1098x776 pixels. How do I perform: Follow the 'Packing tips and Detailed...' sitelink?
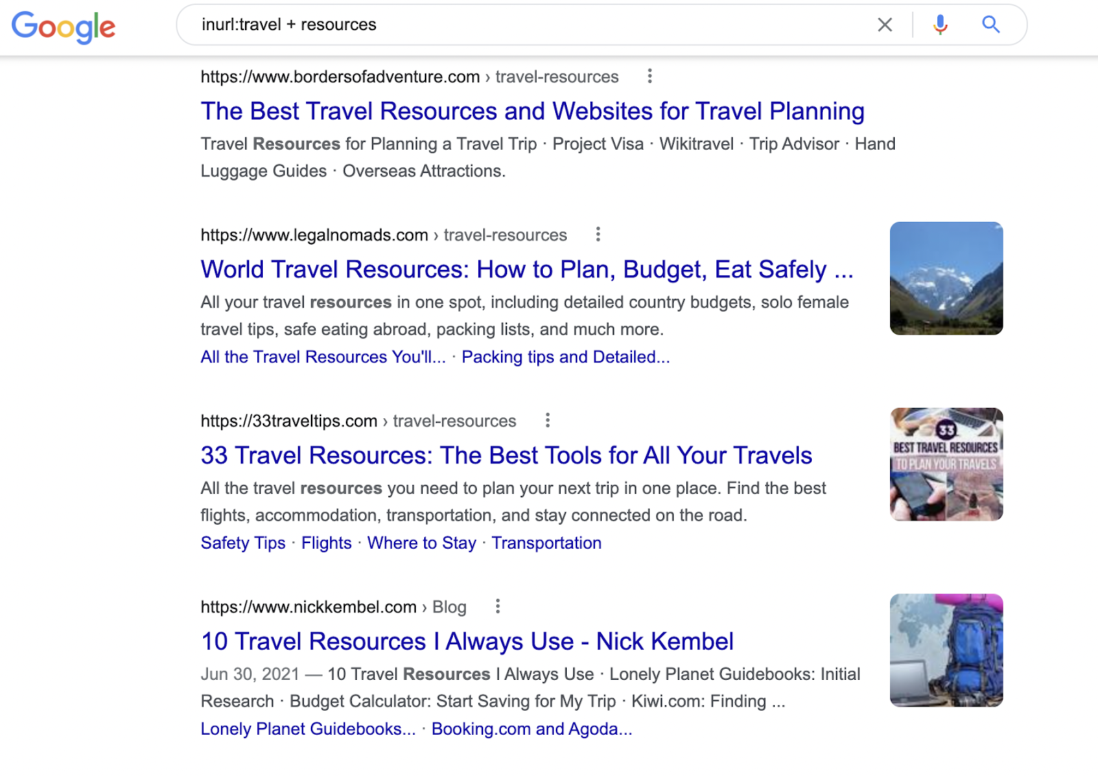click(565, 357)
